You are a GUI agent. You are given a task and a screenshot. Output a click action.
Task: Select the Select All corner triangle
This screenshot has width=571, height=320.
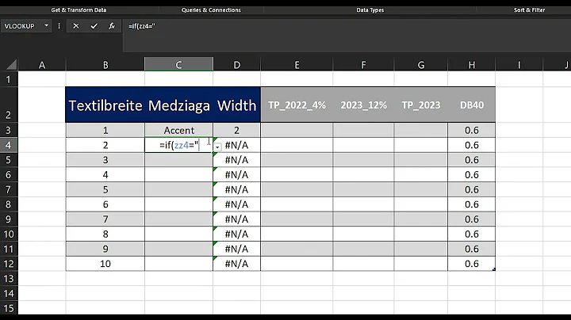point(11,64)
